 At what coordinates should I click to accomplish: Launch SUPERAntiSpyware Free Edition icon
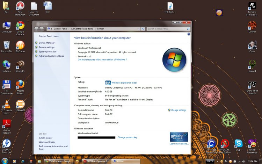[x=225, y=146]
